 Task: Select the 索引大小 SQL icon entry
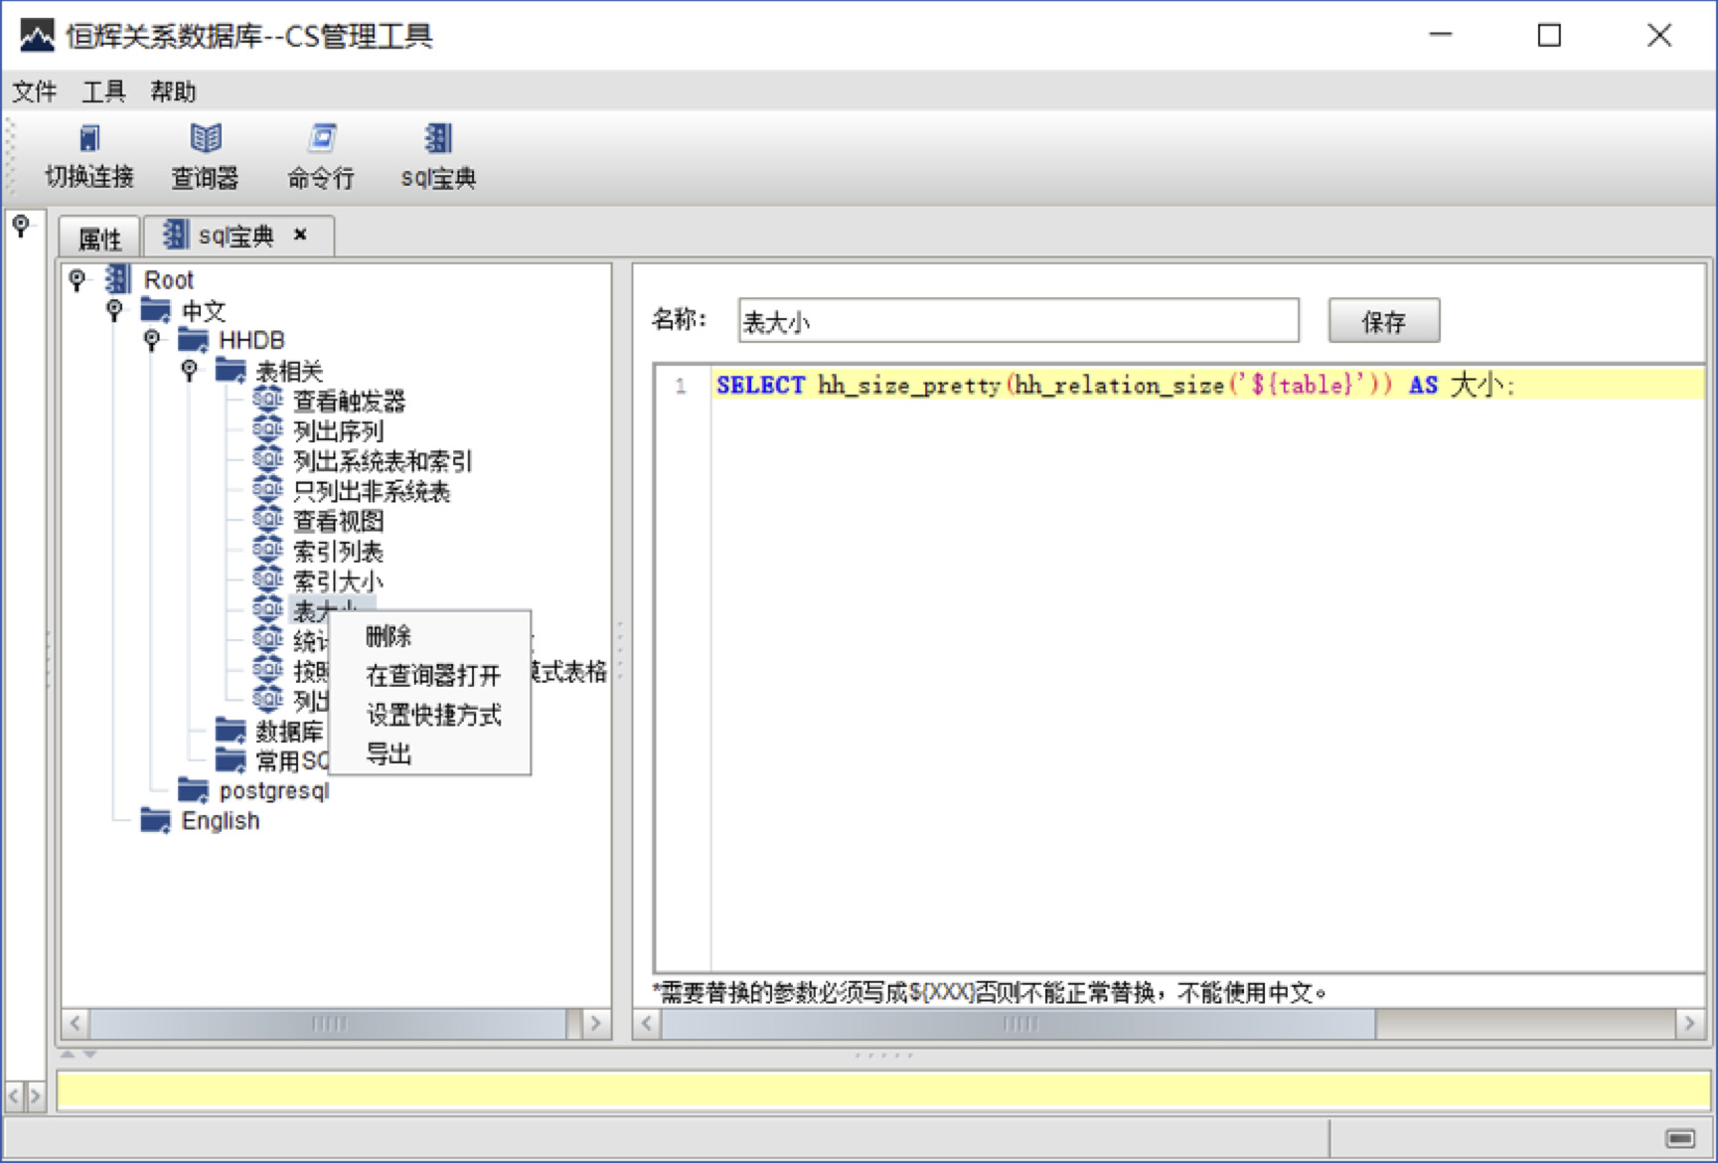[267, 581]
